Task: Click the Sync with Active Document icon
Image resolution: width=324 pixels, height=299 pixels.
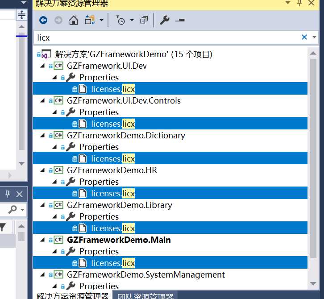Action: tap(90, 20)
